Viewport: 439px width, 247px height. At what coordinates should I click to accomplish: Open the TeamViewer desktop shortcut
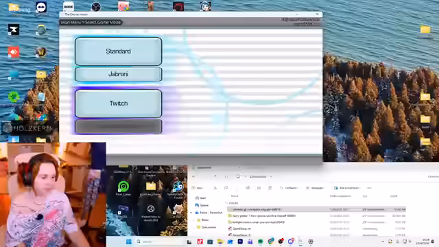coord(41,8)
